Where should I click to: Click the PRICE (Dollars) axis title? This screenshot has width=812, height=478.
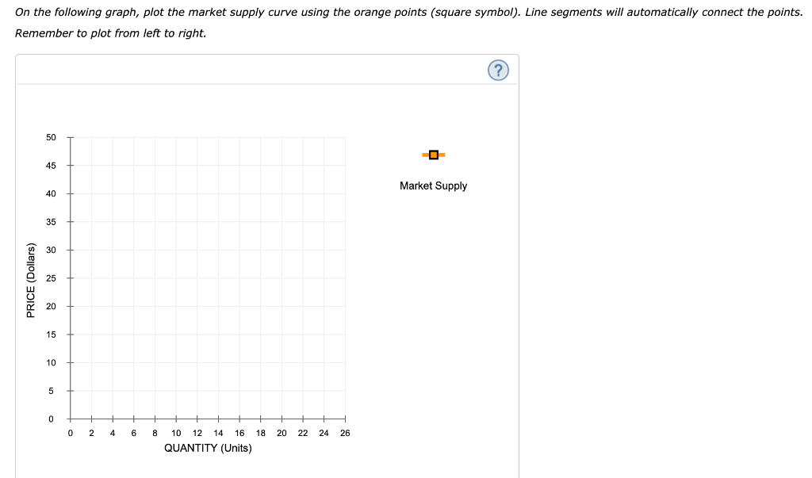tap(31, 278)
